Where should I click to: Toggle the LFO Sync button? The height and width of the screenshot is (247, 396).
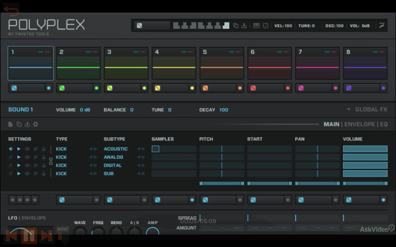point(63,229)
